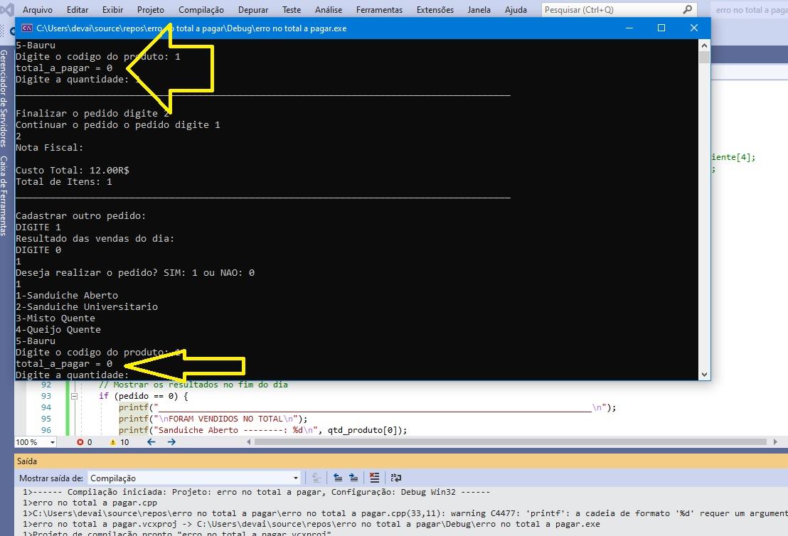Open the Projeto menu

click(x=151, y=9)
